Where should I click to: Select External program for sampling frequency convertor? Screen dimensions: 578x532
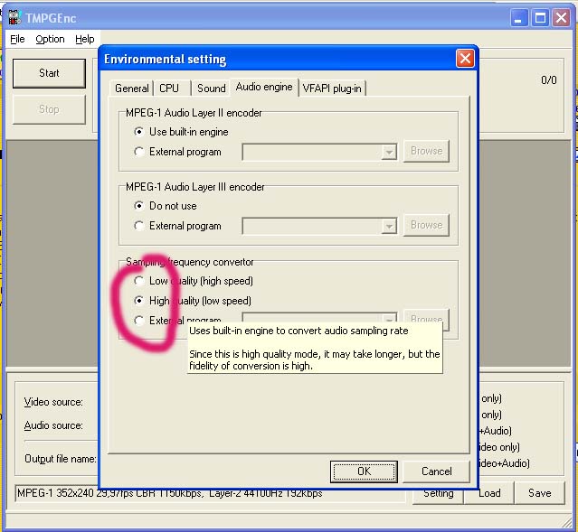(177, 320)
